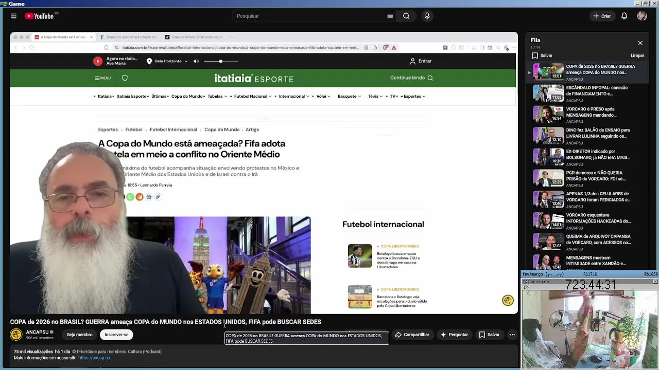659x370 pixels.
Task: Open Barcelona x Botafogo article link
Action: click(402, 301)
